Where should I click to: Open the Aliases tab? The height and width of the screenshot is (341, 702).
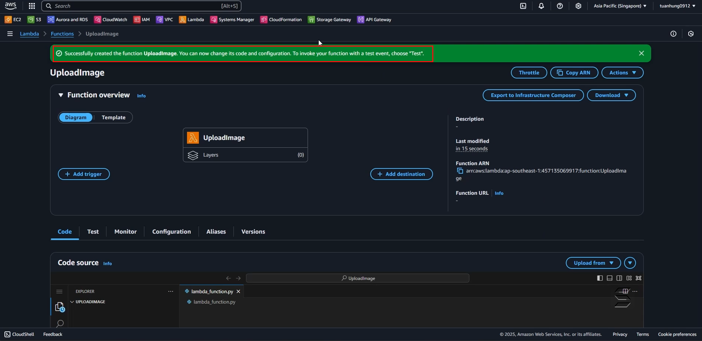[216, 232]
